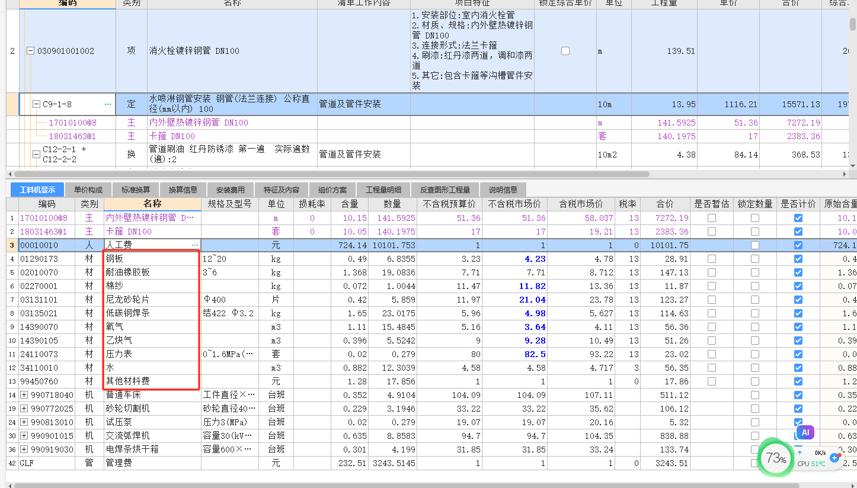The width and height of the screenshot is (857, 488).
Task: Open the 特征及内容 tab
Action: click(282, 190)
